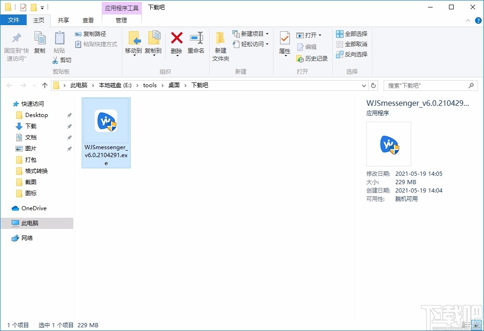Open the address bar dropdown arrow
The width and height of the screenshot is (484, 331).
coord(364,85)
